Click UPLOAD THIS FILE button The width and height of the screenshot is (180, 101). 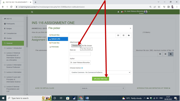[x=100, y=79]
